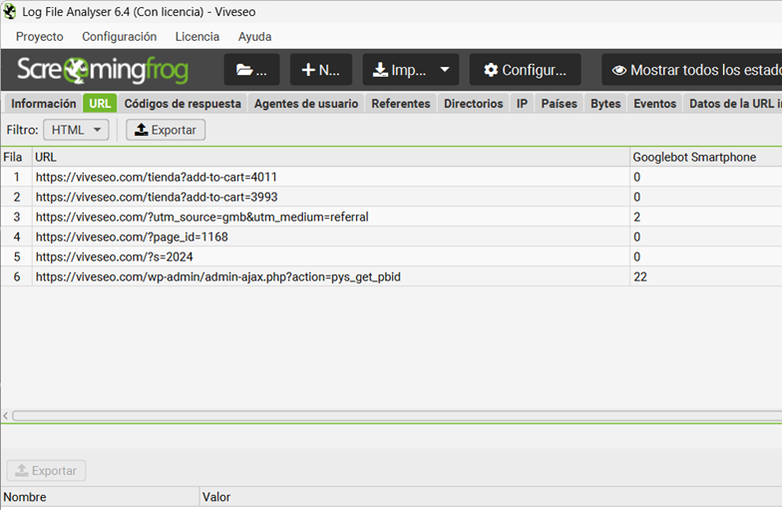The height and width of the screenshot is (510, 782).
Task: Click the Import download icon button
Action: click(399, 70)
